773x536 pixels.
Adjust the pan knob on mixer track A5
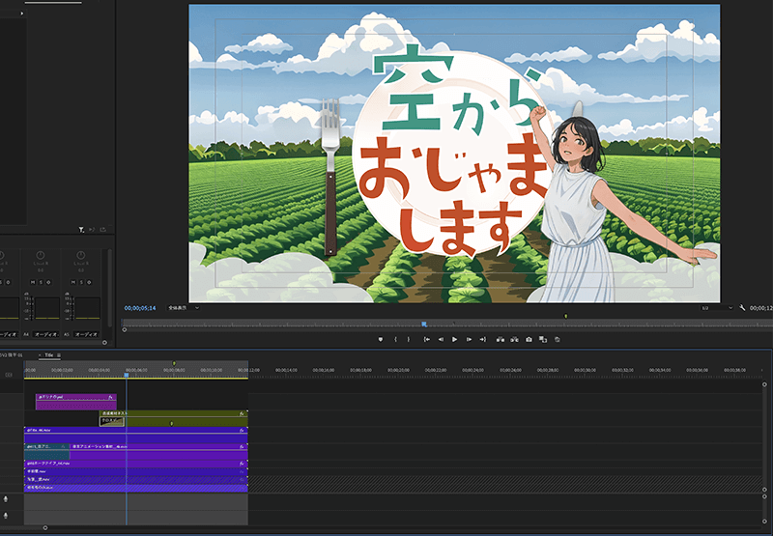tap(81, 256)
